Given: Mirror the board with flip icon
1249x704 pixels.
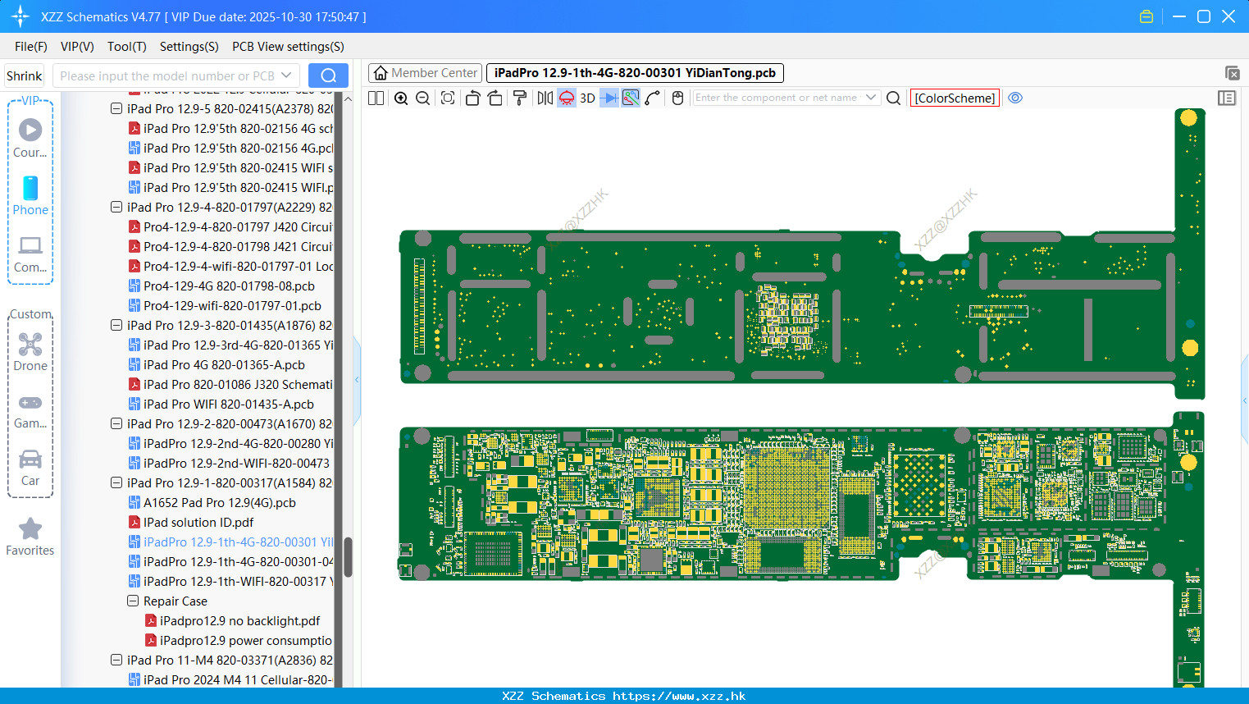Looking at the screenshot, I should pyautogui.click(x=545, y=98).
